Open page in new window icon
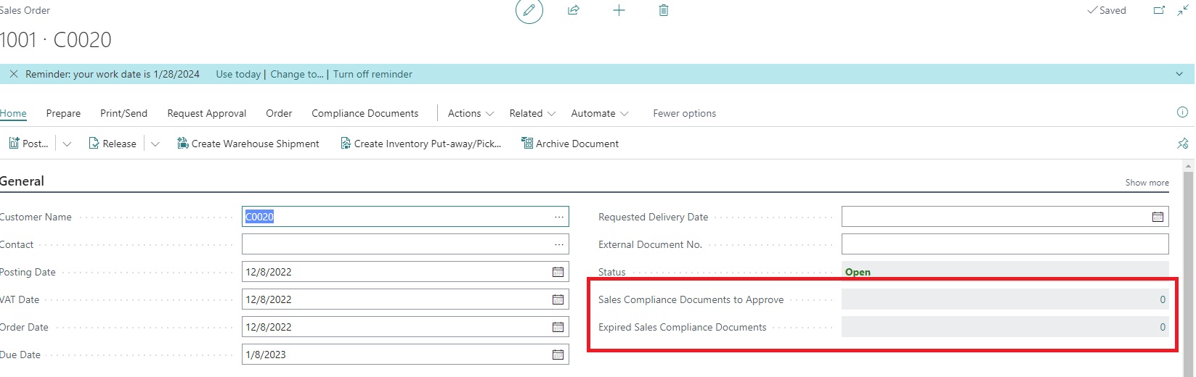The height and width of the screenshot is (377, 1196). 1159,11
